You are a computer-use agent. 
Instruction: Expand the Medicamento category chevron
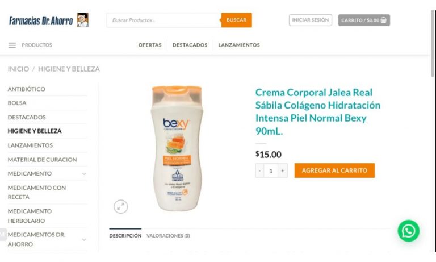[x=84, y=174]
